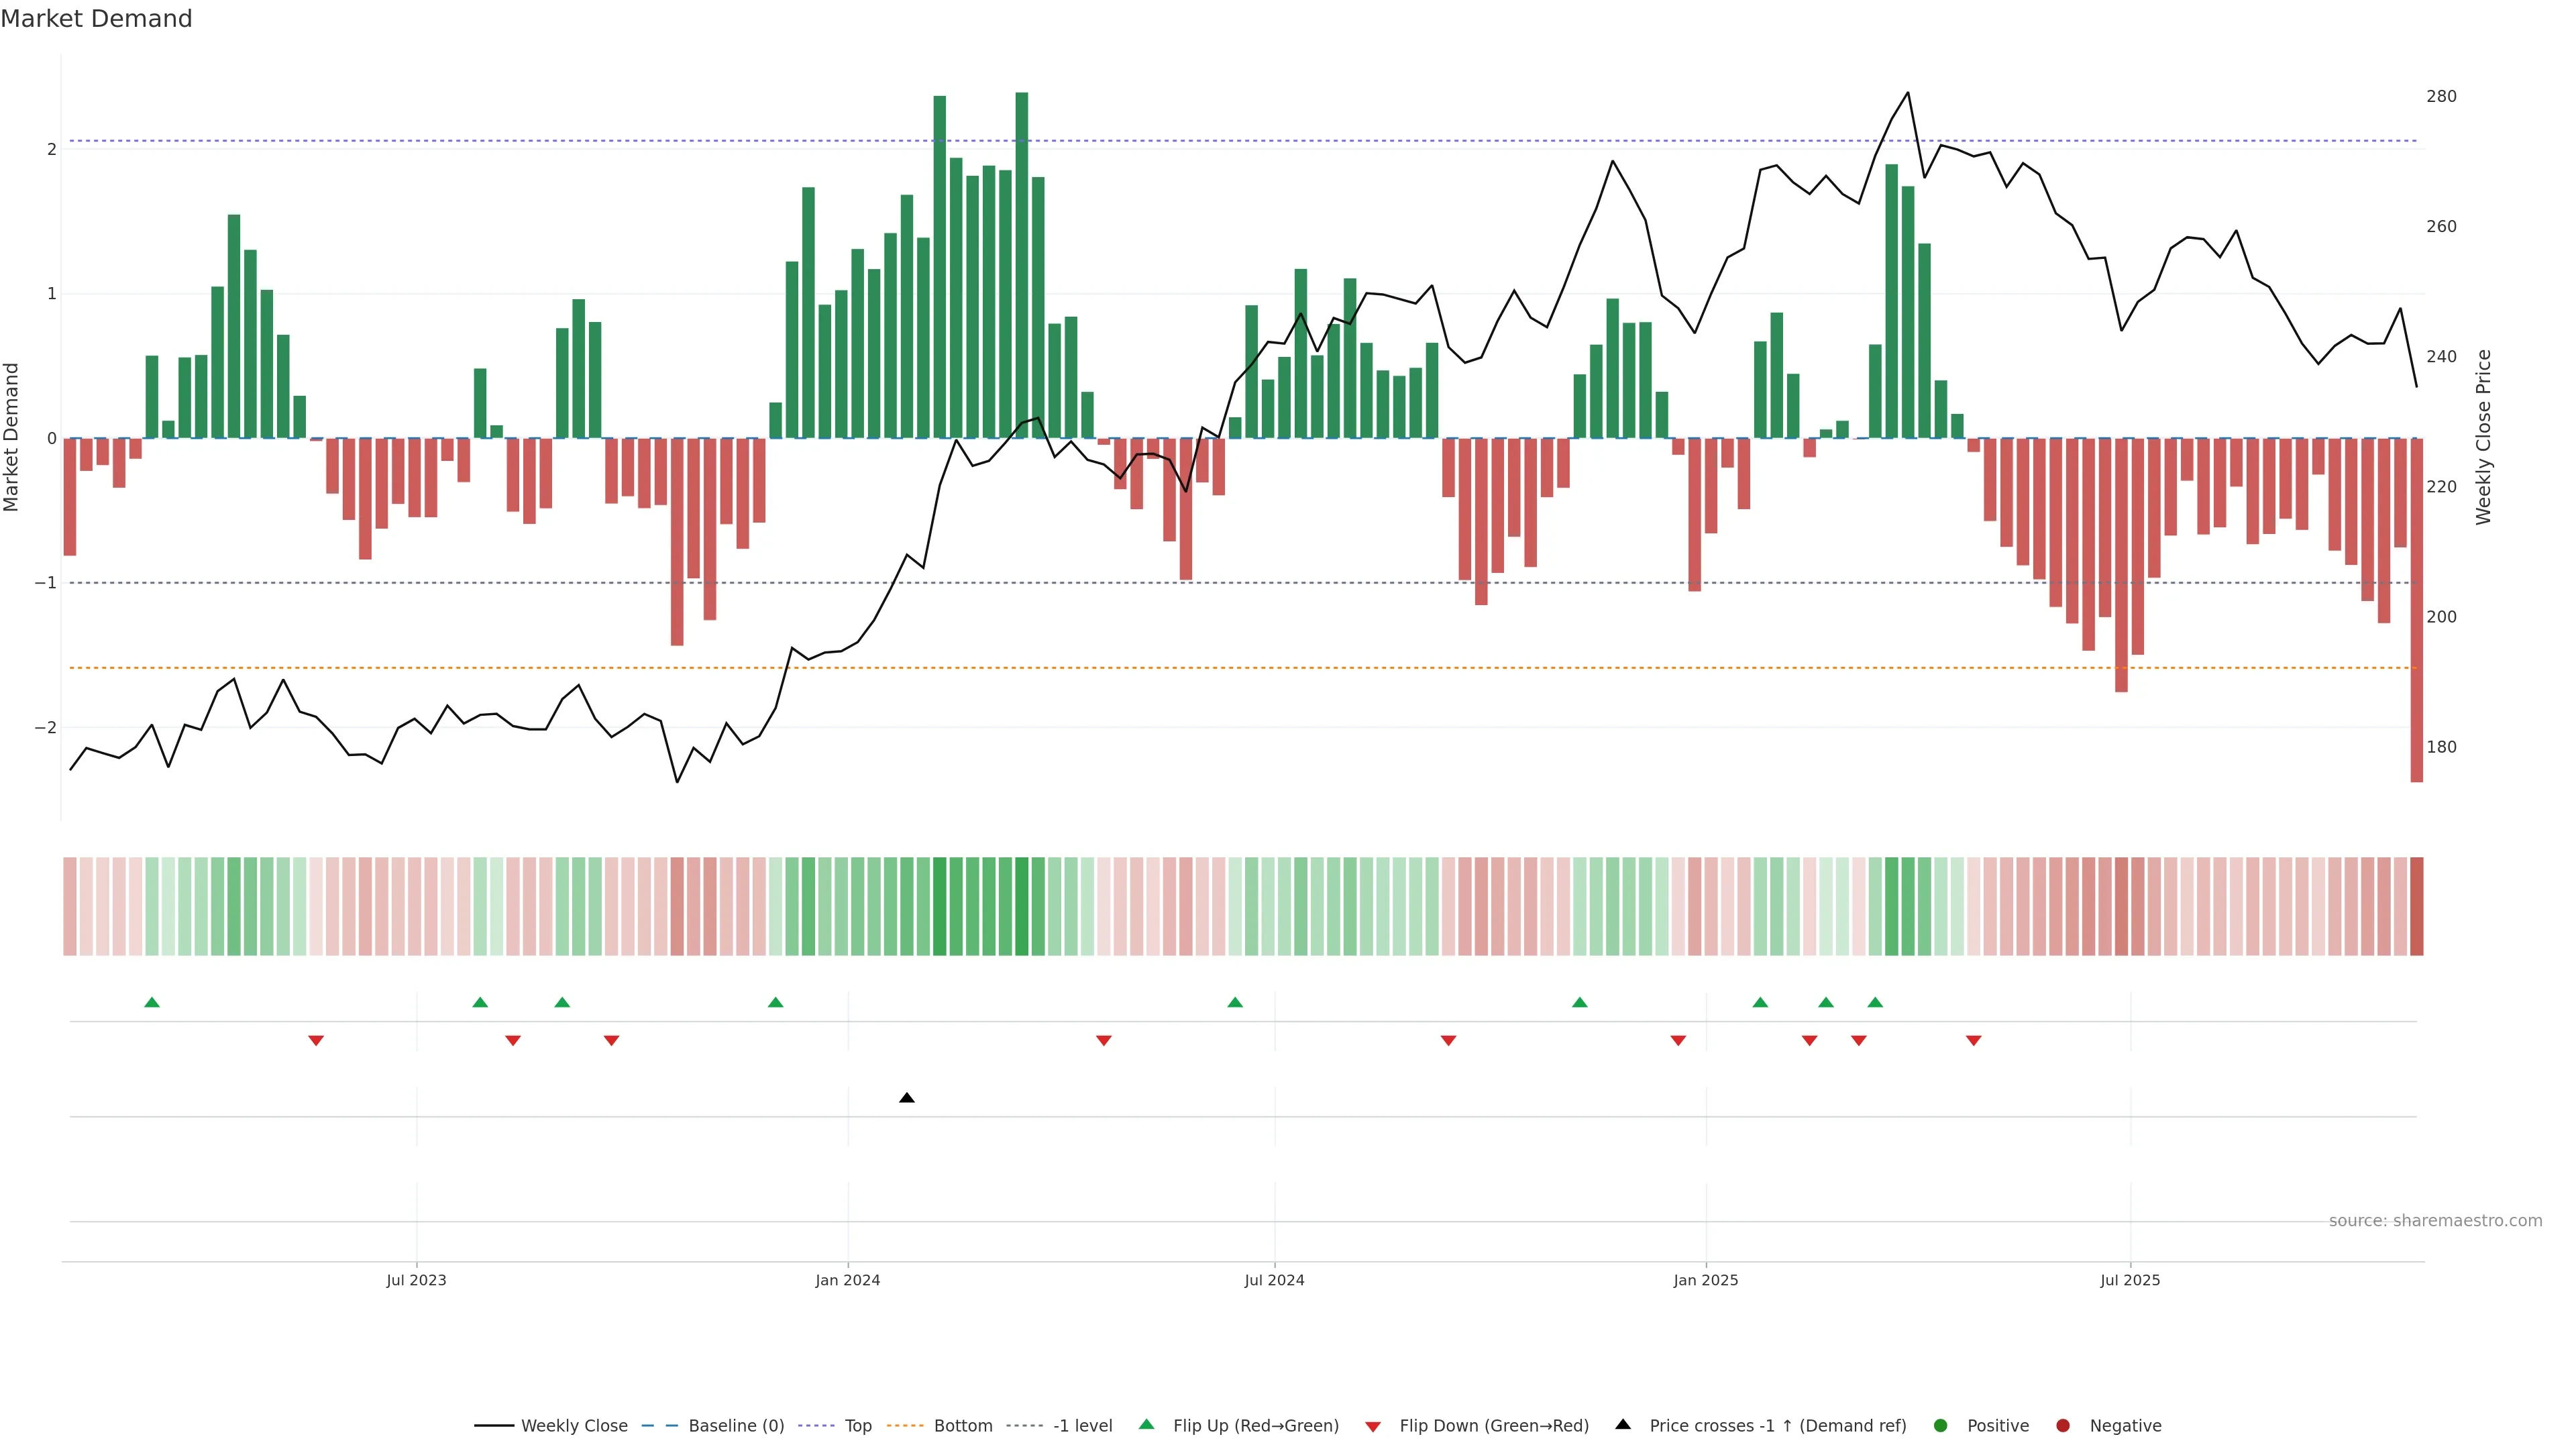Click the black price-cross triangle marker

906,1098
